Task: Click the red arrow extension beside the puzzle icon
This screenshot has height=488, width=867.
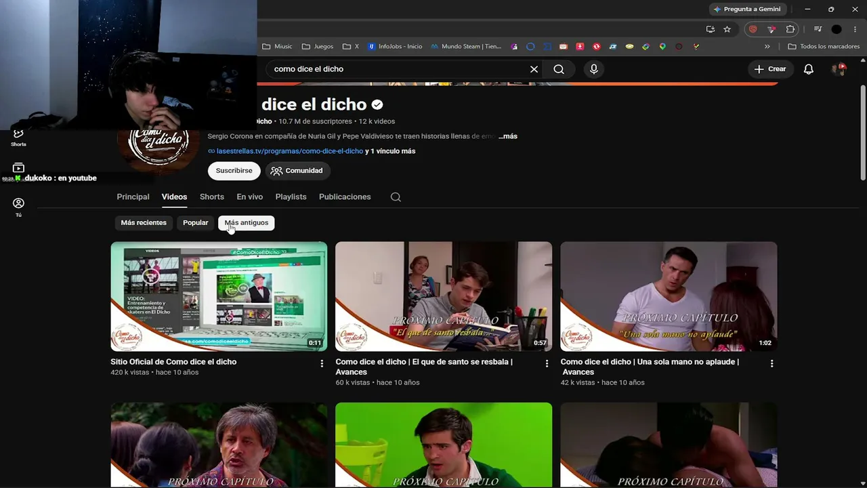Action: (771, 29)
